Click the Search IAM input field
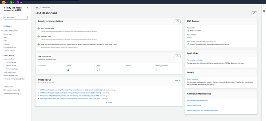The width and height of the screenshot is (266, 121). click(x=15, y=18)
